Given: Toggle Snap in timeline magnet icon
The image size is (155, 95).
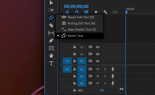Looking at the screenshot, I should tap(77, 12).
